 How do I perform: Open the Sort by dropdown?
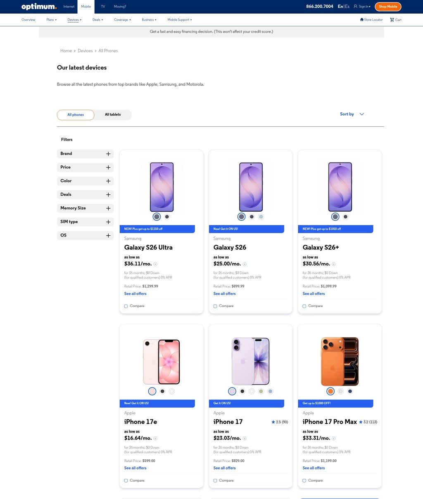pos(352,114)
